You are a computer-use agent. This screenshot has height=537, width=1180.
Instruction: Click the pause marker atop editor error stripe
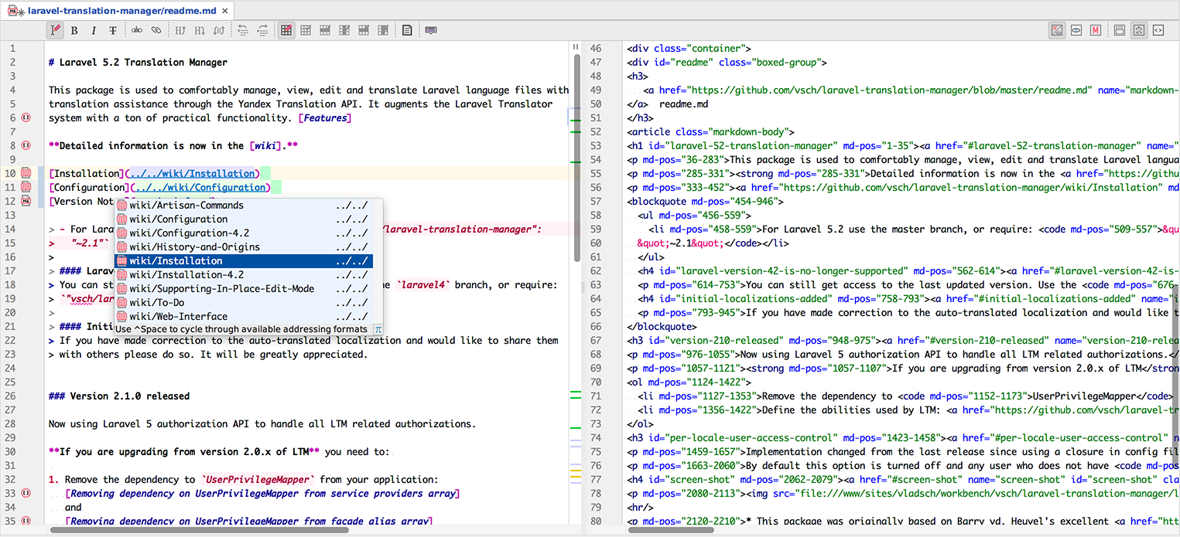coord(576,47)
